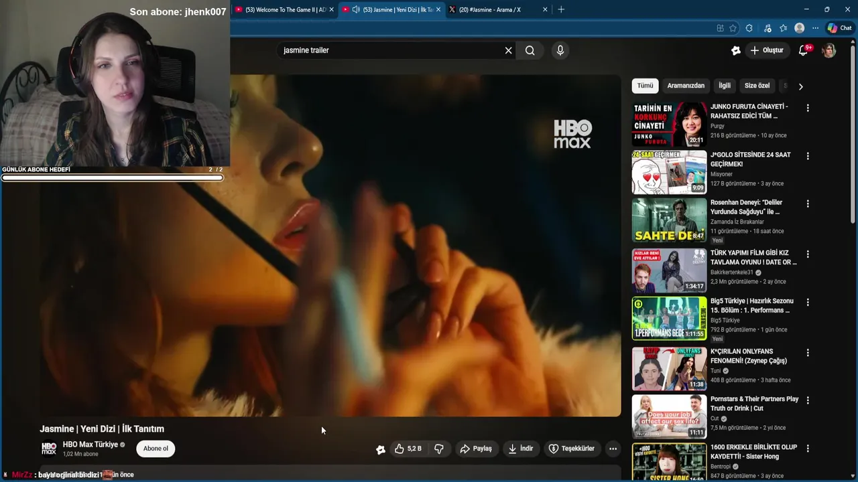Open the Junko Furuta Cinayeti video thumbnail

(669, 124)
